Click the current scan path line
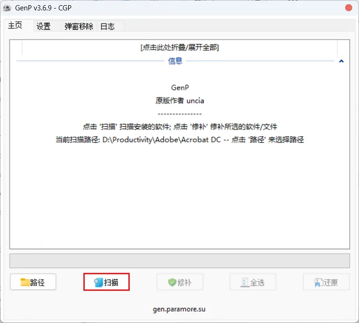This screenshot has width=359, height=323. [x=179, y=140]
